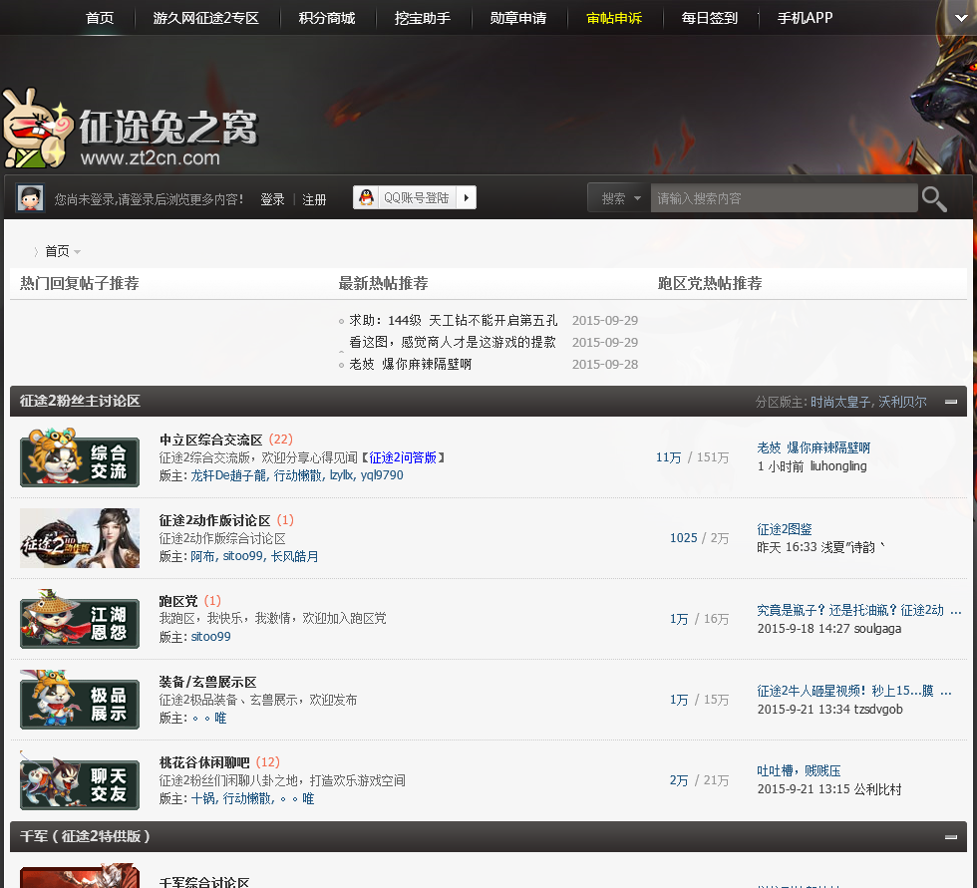Click the 注册 register link
977x888 pixels.
314,199
